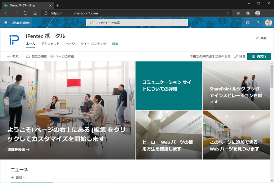
Task: Open the ページ navigation item
Action: (70, 44)
